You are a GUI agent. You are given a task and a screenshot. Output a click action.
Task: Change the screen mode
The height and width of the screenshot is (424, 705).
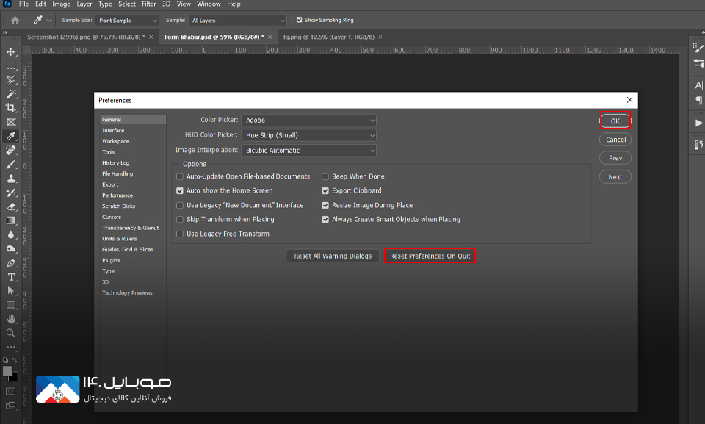coord(11,406)
